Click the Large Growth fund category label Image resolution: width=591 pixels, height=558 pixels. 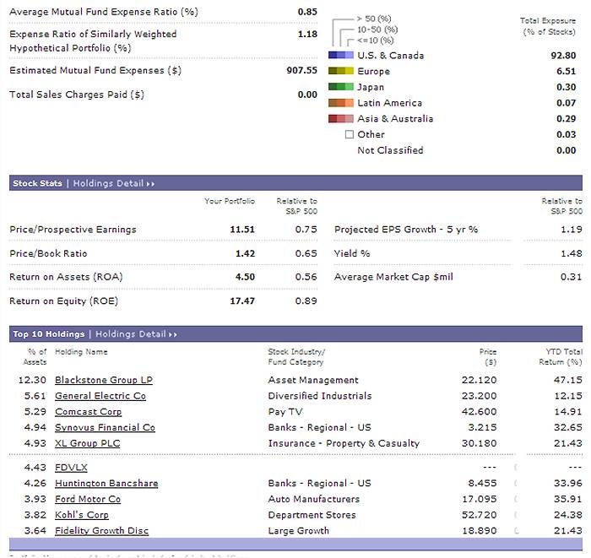coord(299,531)
